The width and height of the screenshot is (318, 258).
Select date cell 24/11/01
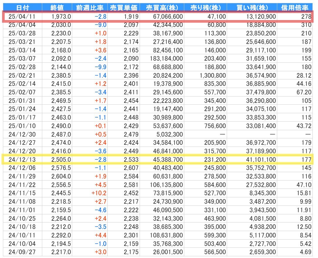click(x=22, y=210)
